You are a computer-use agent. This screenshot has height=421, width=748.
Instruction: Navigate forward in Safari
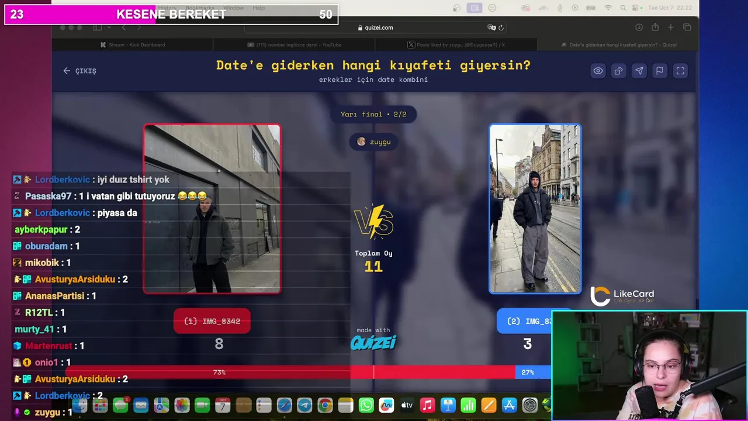[138, 27]
